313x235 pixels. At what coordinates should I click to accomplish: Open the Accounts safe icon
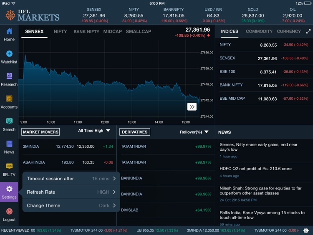click(x=9, y=99)
